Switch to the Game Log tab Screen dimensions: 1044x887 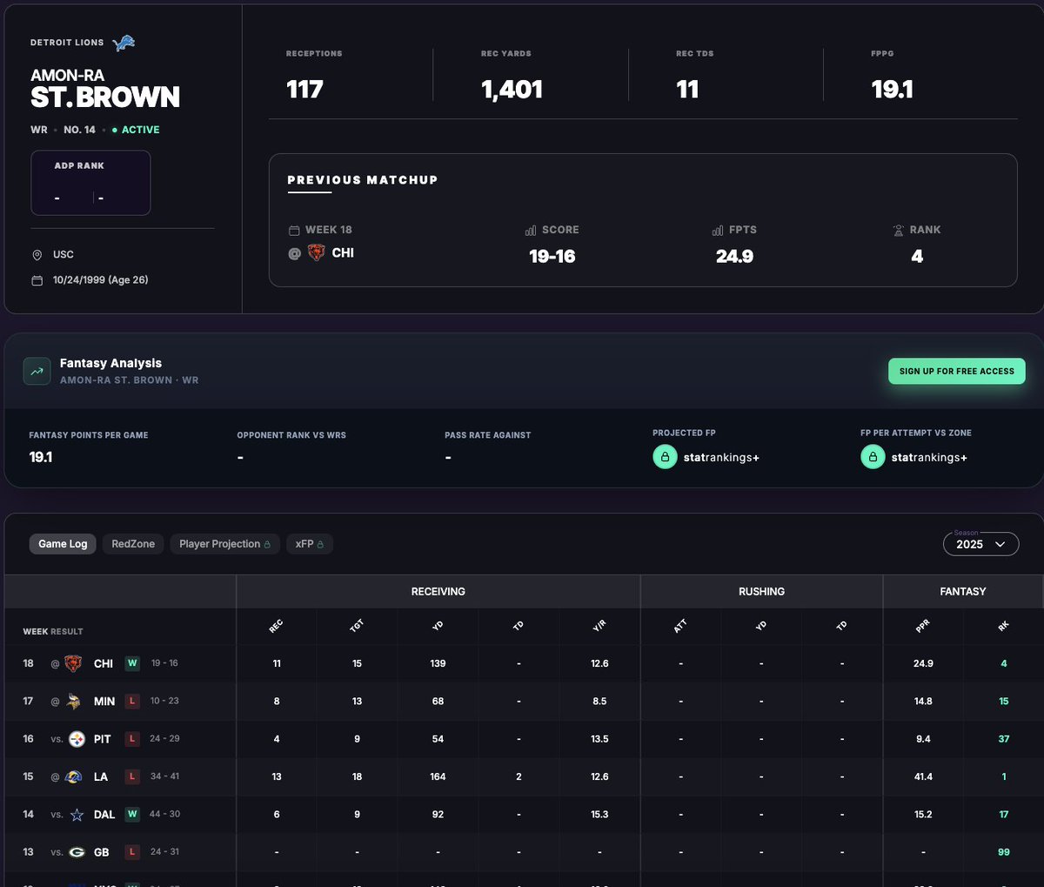[x=63, y=544]
